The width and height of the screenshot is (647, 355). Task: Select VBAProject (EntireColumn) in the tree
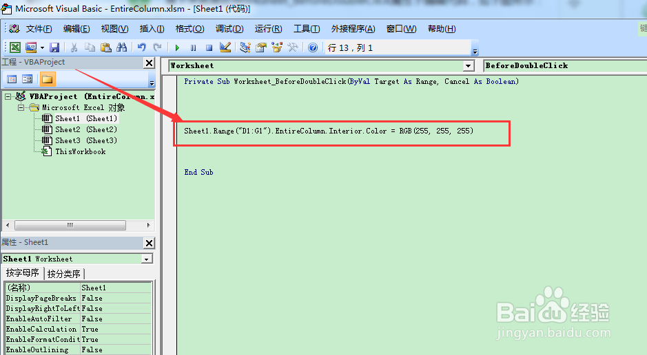[x=92, y=96]
